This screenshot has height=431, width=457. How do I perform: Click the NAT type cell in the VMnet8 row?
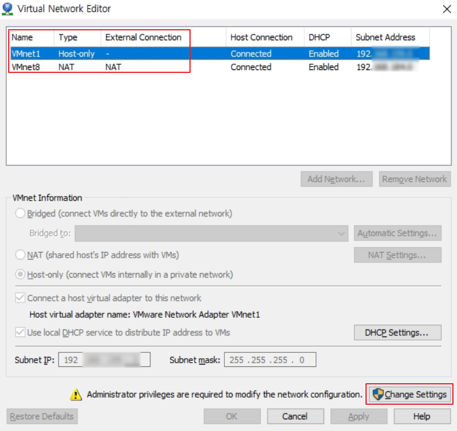coord(66,67)
